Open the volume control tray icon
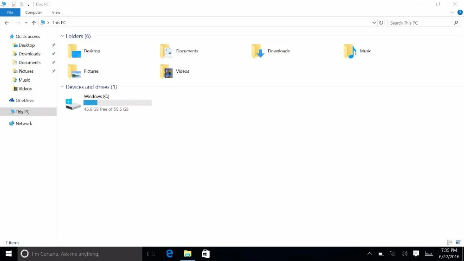 pos(404,254)
